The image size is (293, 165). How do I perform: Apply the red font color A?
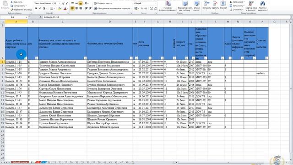click(x=65, y=8)
